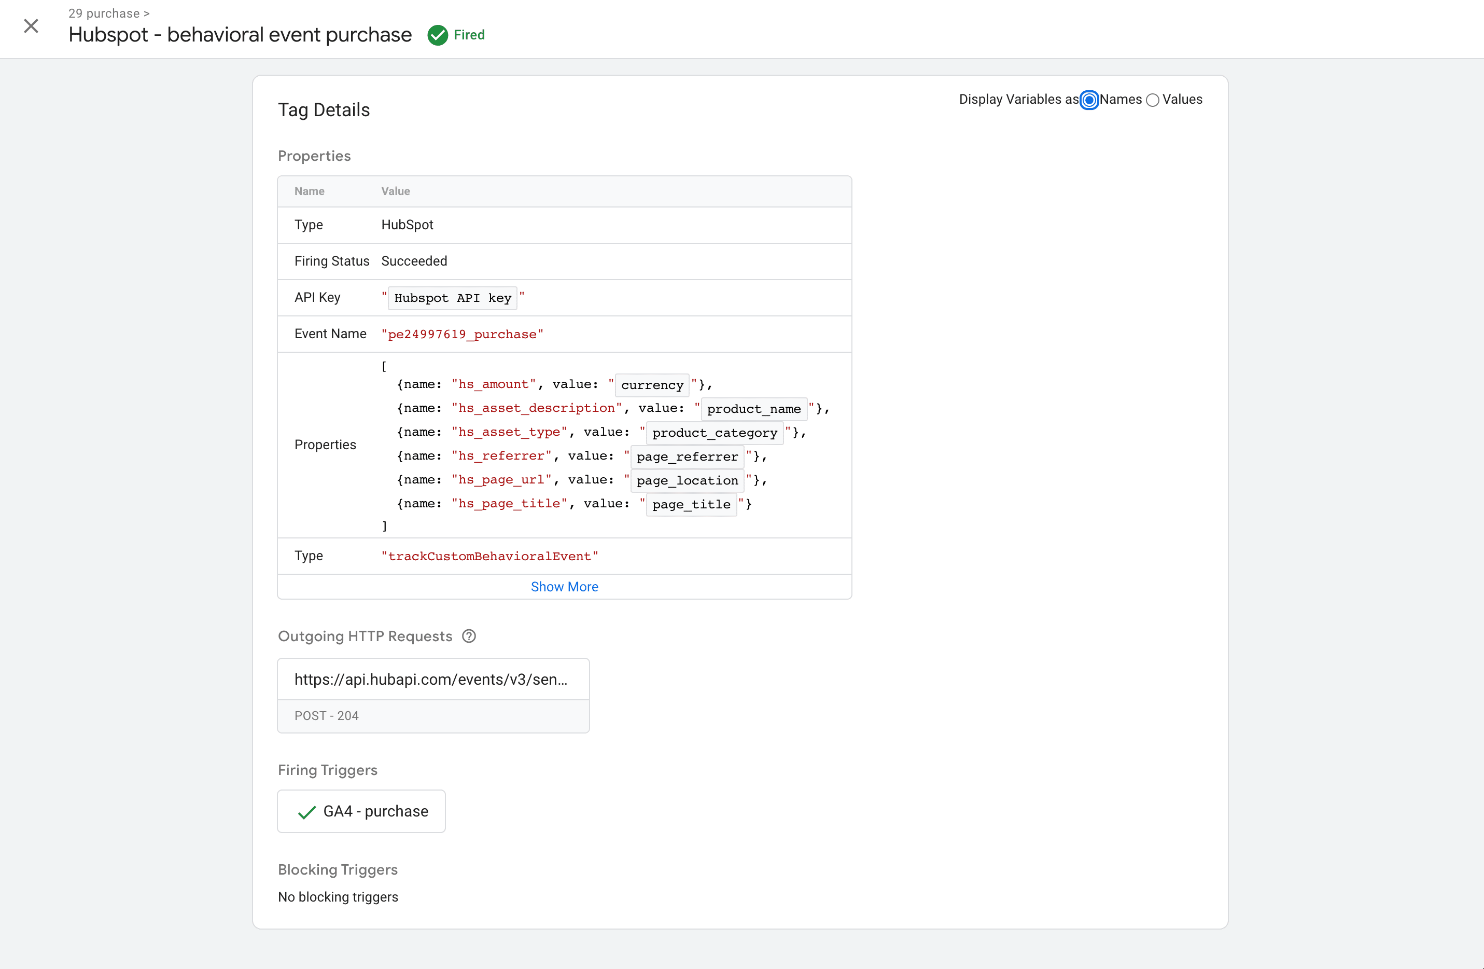Click the Tag Details panel header

[324, 109]
